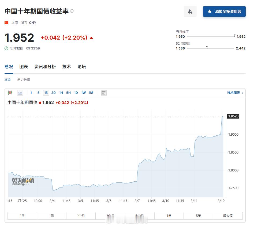Select the 最大值 time range
Image resolution: width=254 pixels, height=226 pixels.
click(x=228, y=216)
